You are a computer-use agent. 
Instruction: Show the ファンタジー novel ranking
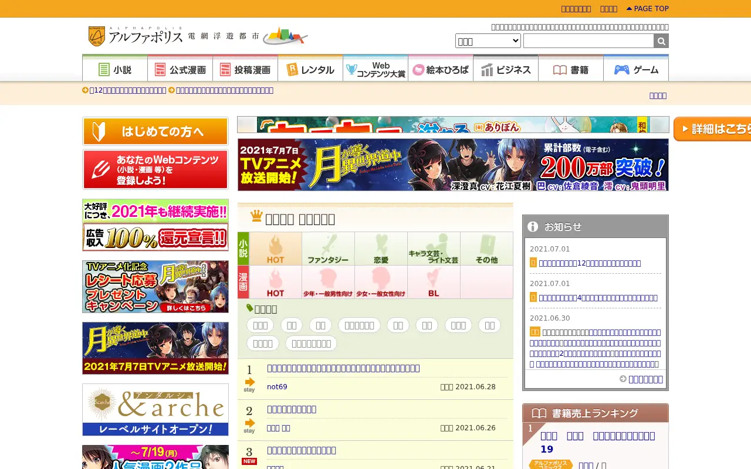point(328,249)
